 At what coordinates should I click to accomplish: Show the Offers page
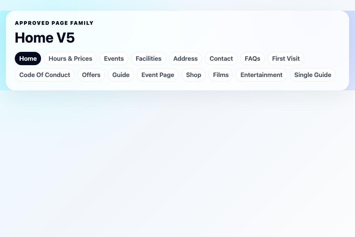[91, 75]
